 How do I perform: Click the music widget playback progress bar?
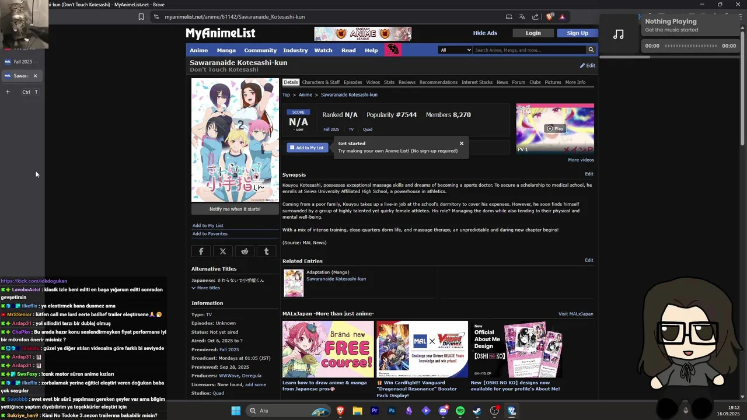tap(691, 46)
